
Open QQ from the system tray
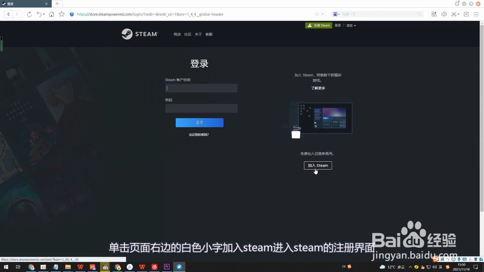422,267
